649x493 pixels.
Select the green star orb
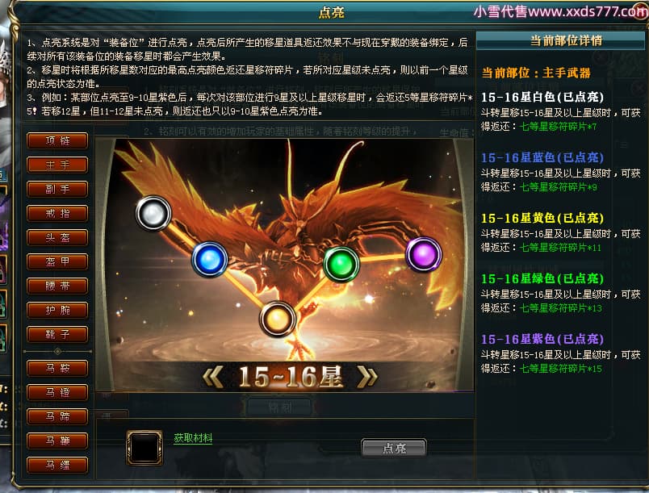pos(341,264)
